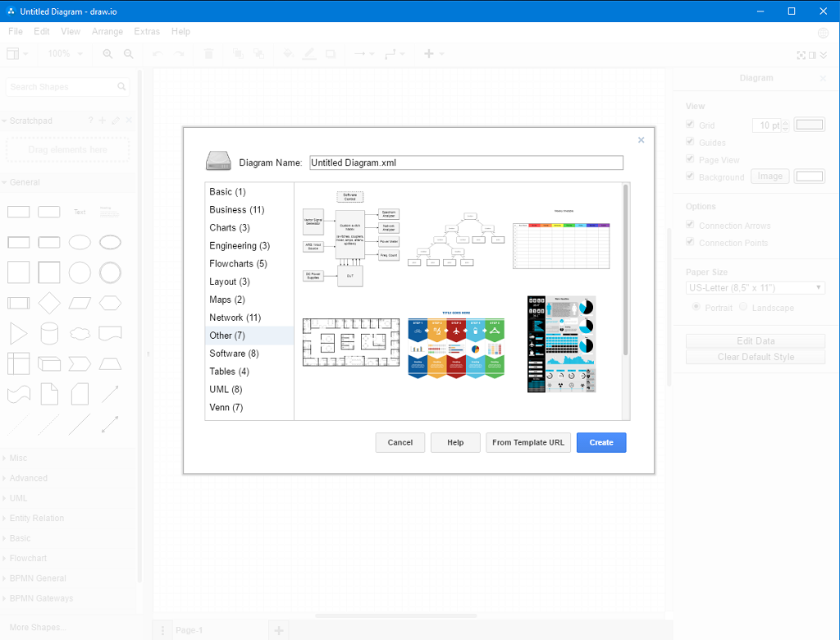
Task: Click the From Template URL button
Action: tap(528, 443)
